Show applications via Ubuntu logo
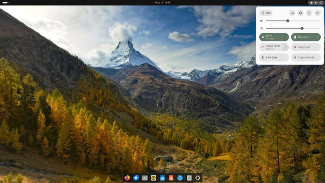Image resolution: width=325 pixels, height=183 pixels. (198, 178)
